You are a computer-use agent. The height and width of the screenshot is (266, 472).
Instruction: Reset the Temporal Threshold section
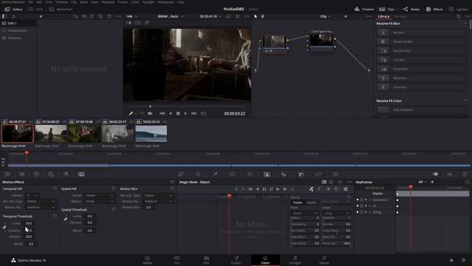55,216
